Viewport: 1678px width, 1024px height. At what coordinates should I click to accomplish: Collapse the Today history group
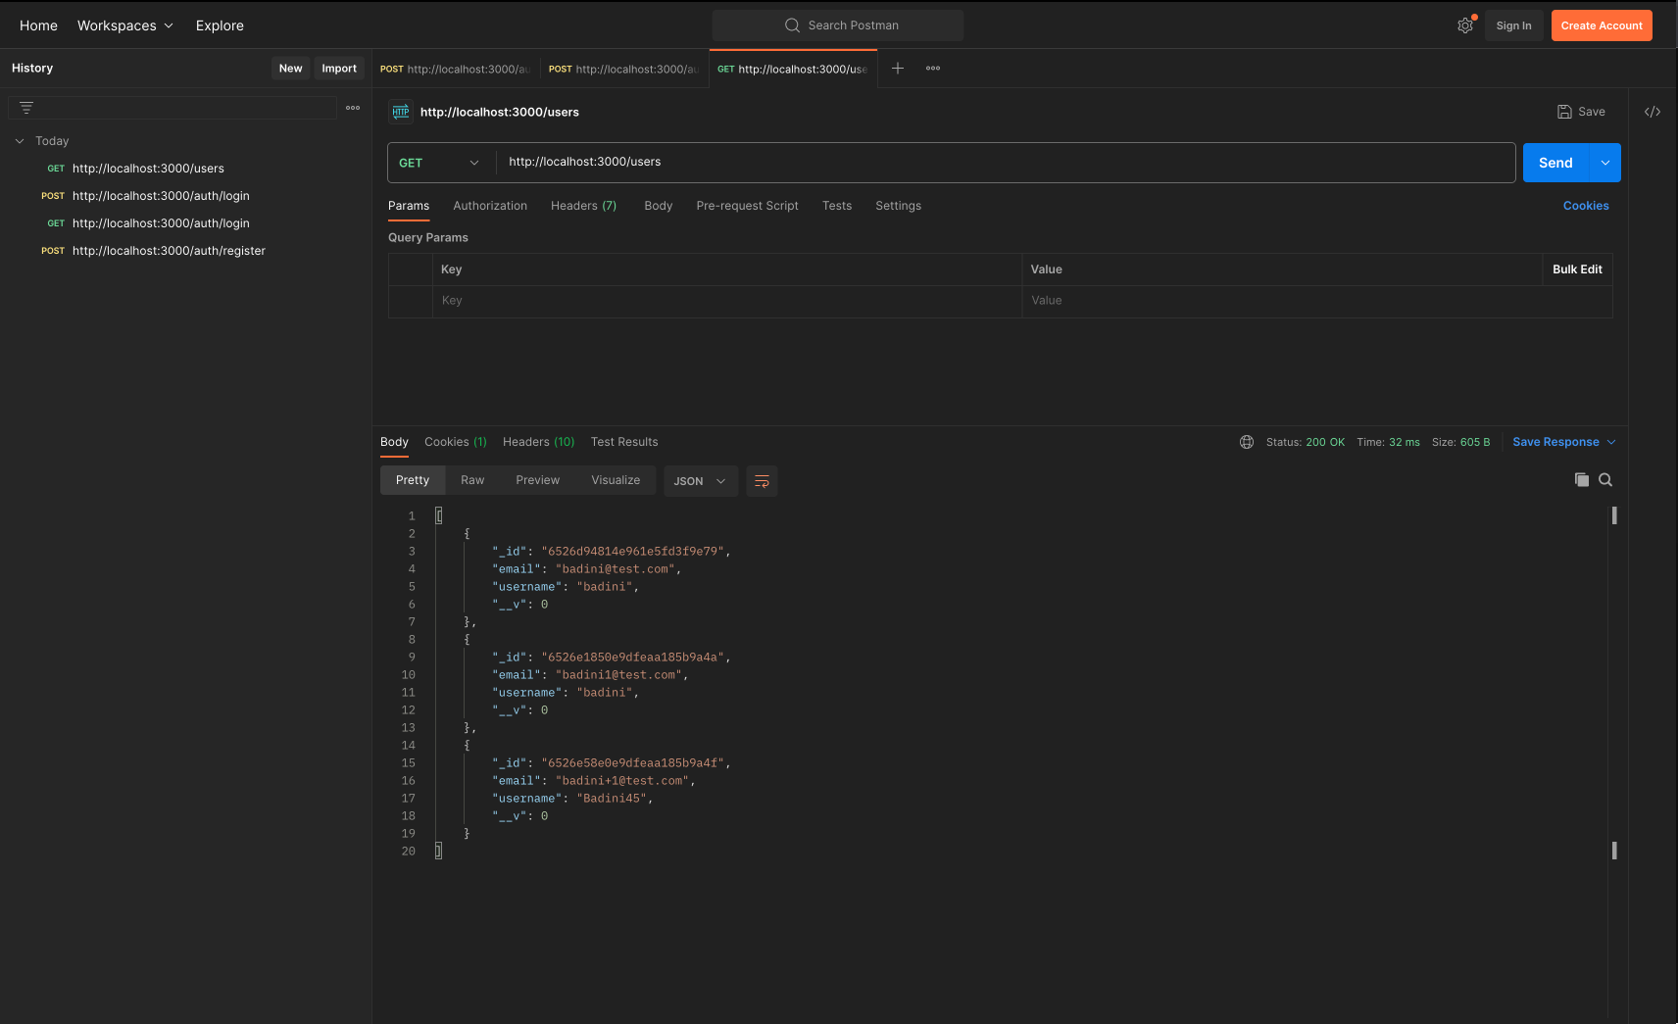pos(20,141)
